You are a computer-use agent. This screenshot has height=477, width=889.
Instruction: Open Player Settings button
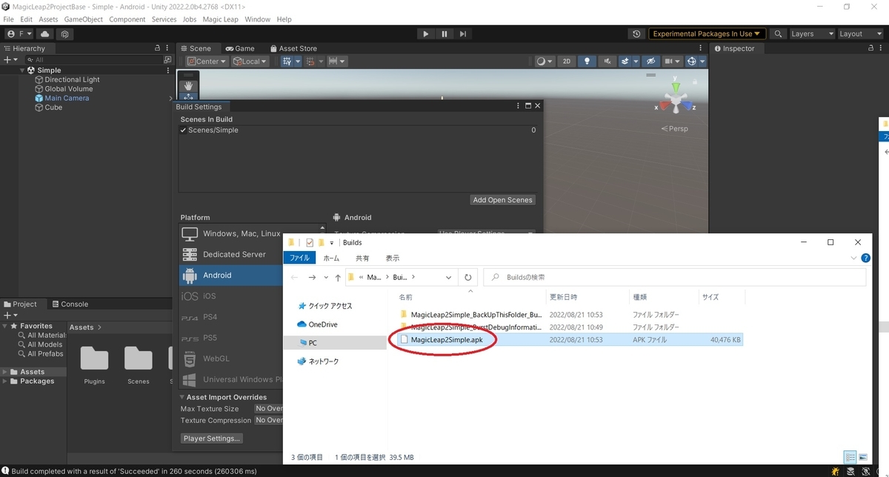coord(212,438)
